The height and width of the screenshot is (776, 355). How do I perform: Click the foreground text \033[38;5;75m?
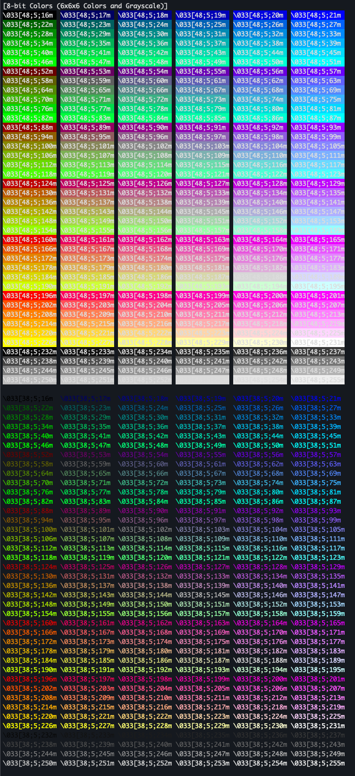[315, 483]
